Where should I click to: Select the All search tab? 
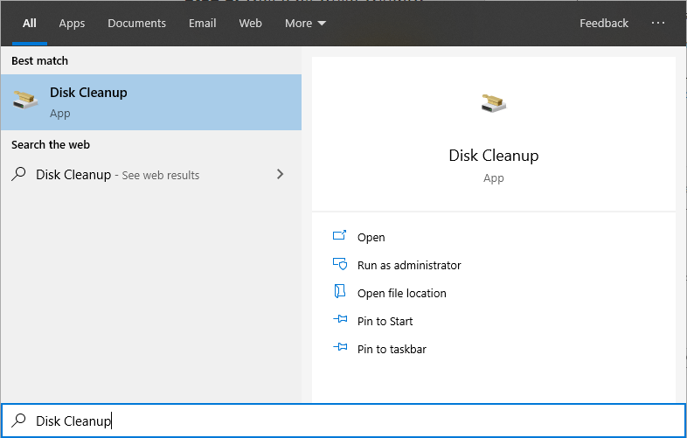[30, 24]
